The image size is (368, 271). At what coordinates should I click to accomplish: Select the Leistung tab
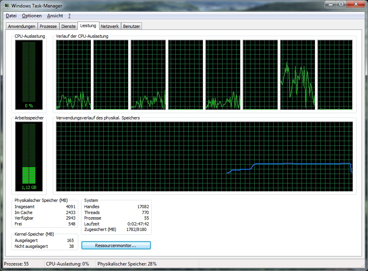[88, 26]
